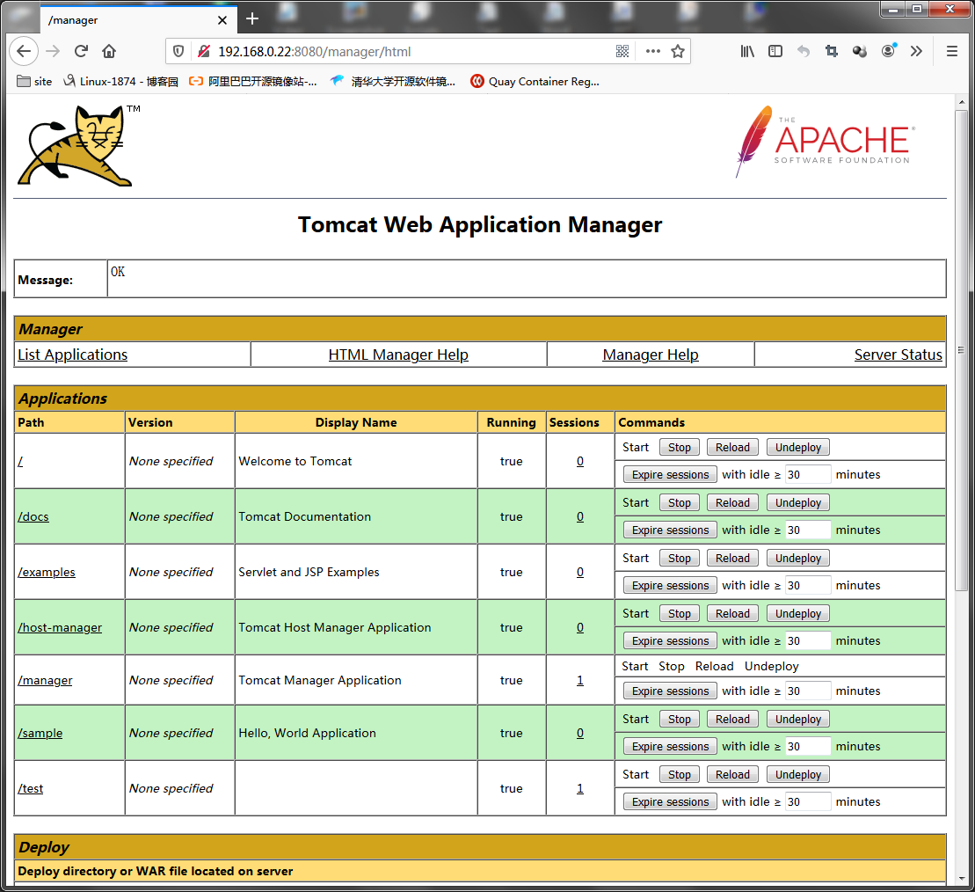Reload the manager page
Screen dimensions: 975x892
tap(81, 51)
